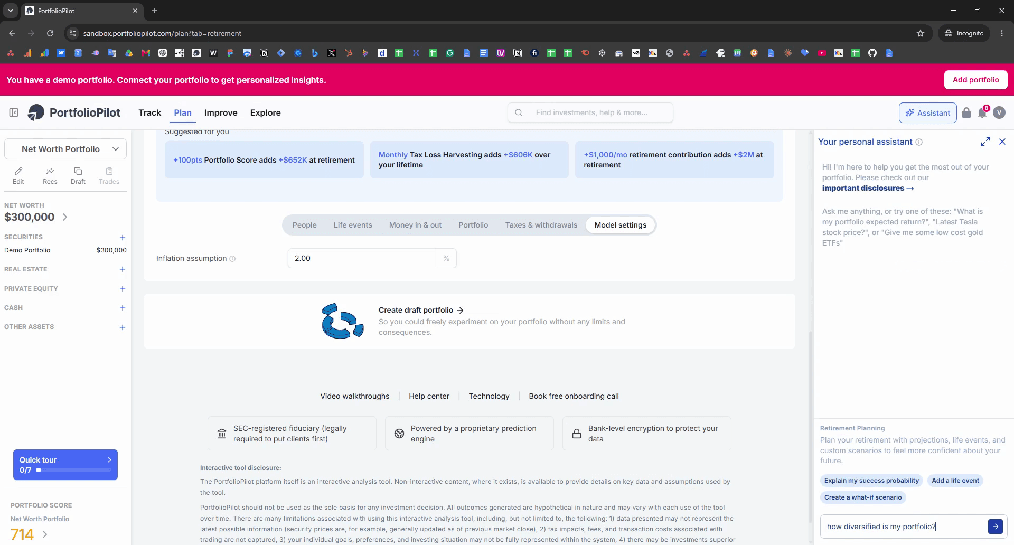Close the personal assistant panel
Screen dimensions: 1014x545
(1002, 142)
